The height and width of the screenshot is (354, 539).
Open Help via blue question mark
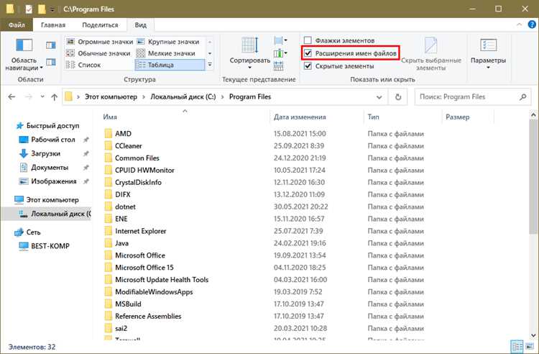(532, 24)
